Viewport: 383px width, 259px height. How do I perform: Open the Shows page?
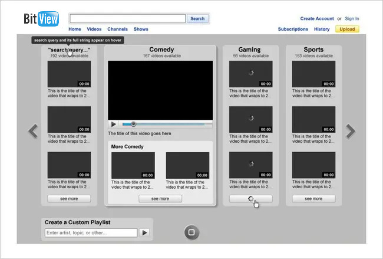pyautogui.click(x=141, y=29)
